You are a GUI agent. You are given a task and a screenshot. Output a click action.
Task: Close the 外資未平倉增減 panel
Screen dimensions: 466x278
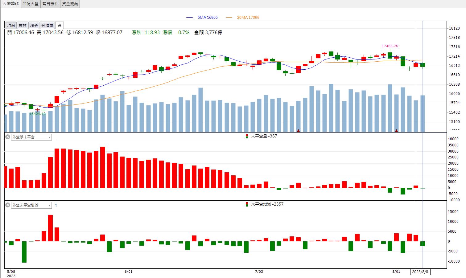[x=8, y=205]
